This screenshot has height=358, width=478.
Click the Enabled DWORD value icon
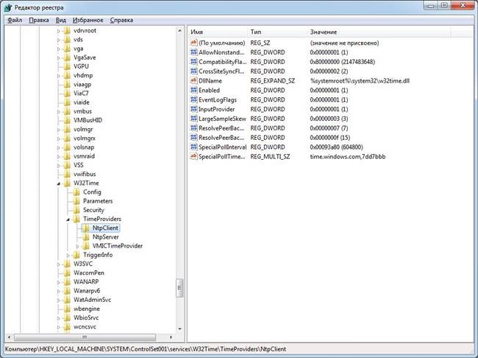tap(193, 90)
